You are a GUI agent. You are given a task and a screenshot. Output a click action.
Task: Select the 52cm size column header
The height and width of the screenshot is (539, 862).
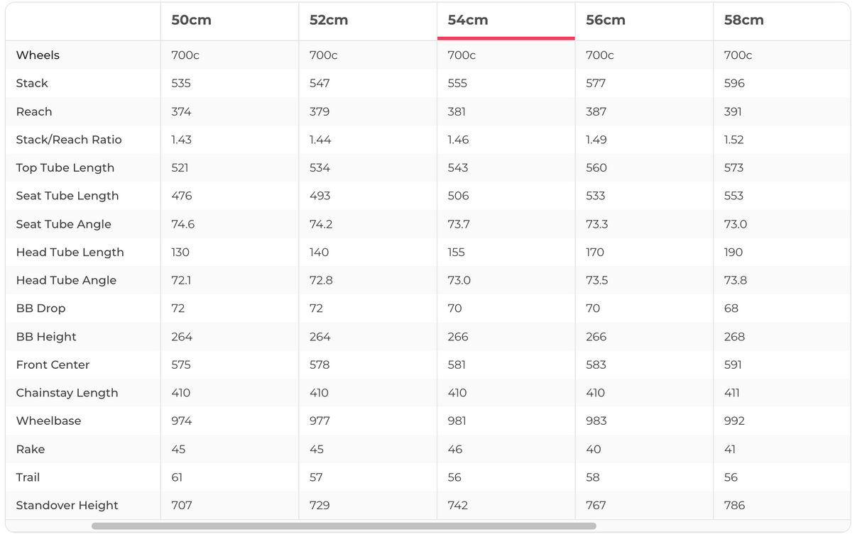(329, 21)
